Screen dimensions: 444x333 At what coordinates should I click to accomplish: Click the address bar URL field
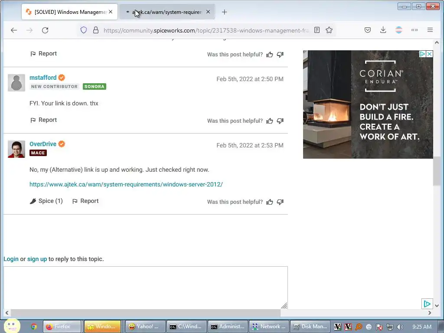pos(206,30)
